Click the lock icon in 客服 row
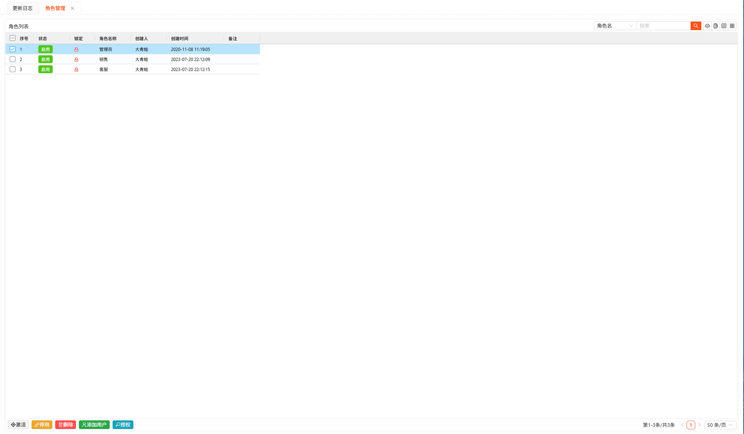The width and height of the screenshot is (744, 434). tap(76, 70)
